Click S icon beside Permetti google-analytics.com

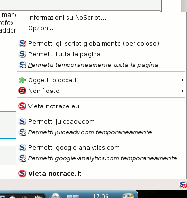pos(22,147)
